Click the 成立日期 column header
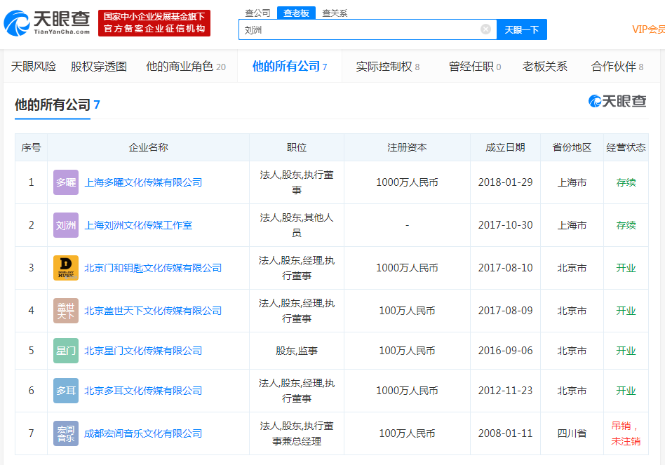This screenshot has width=665, height=465. tap(506, 147)
